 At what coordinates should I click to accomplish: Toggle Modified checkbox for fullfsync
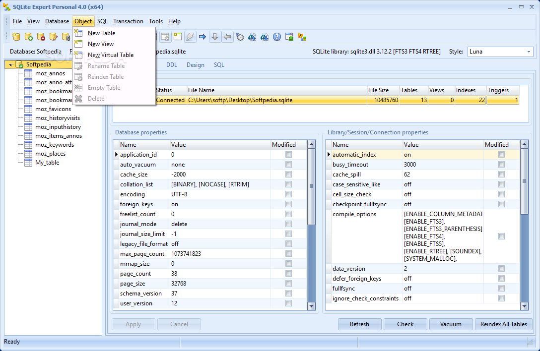click(501, 289)
